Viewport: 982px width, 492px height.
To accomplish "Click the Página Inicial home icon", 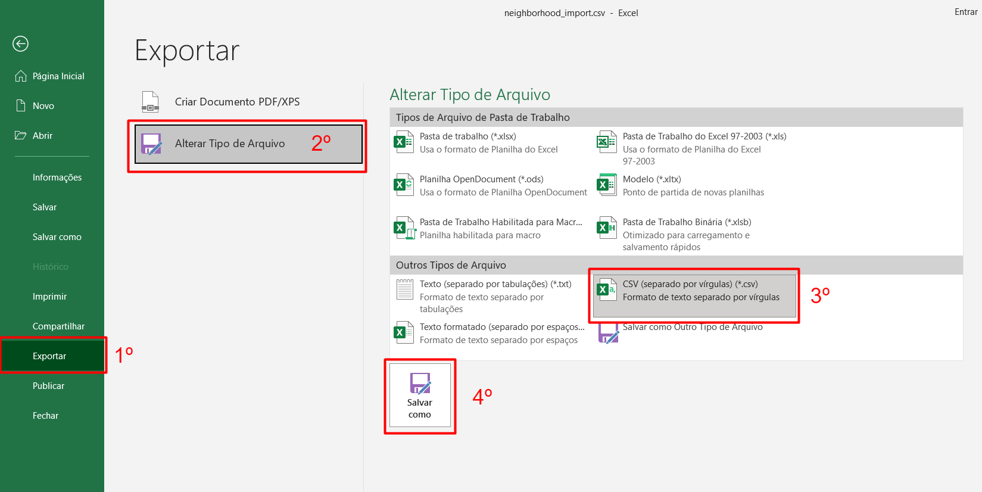I will (21, 76).
